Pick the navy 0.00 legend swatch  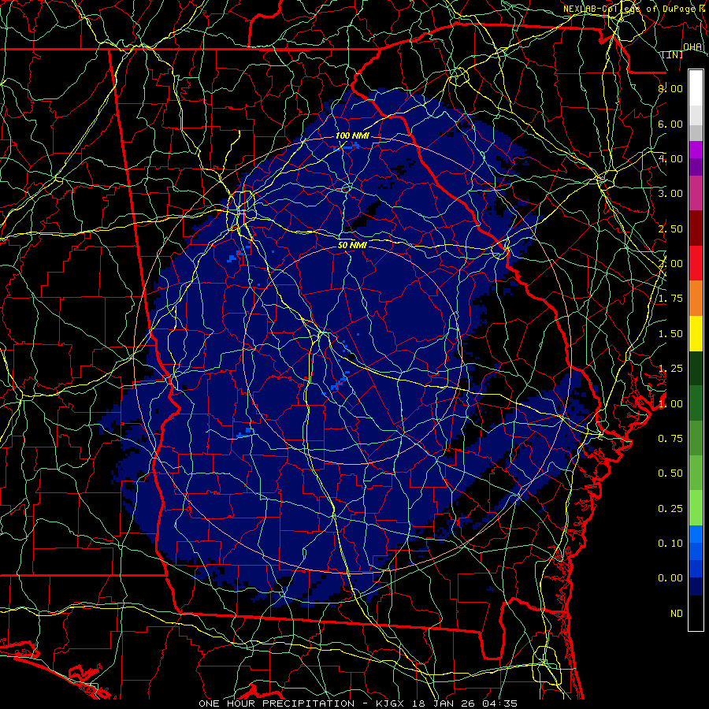click(x=696, y=587)
